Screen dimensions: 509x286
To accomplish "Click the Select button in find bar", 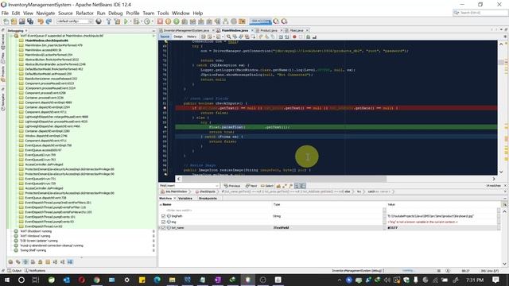I will pos(267,186).
